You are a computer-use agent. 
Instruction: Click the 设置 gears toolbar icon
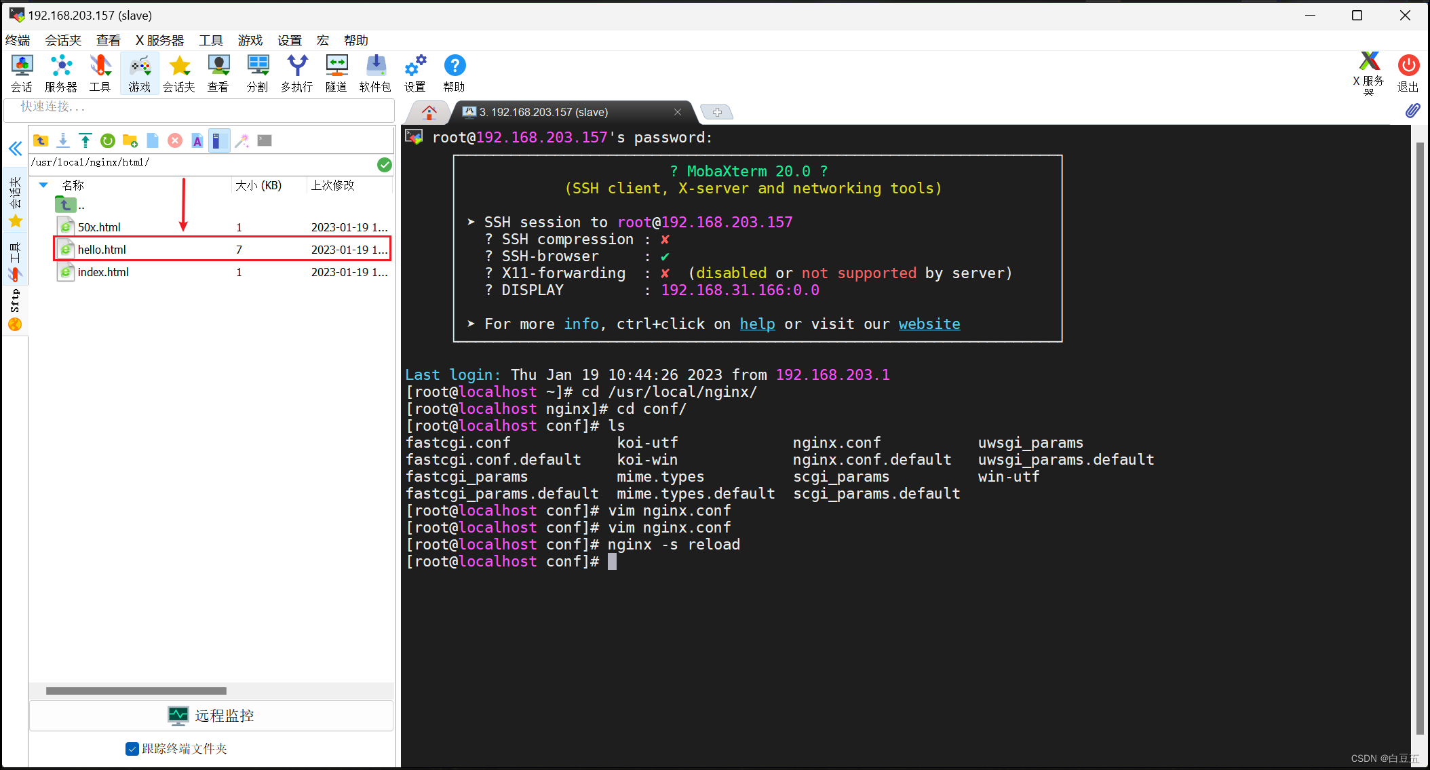pyautogui.click(x=415, y=73)
